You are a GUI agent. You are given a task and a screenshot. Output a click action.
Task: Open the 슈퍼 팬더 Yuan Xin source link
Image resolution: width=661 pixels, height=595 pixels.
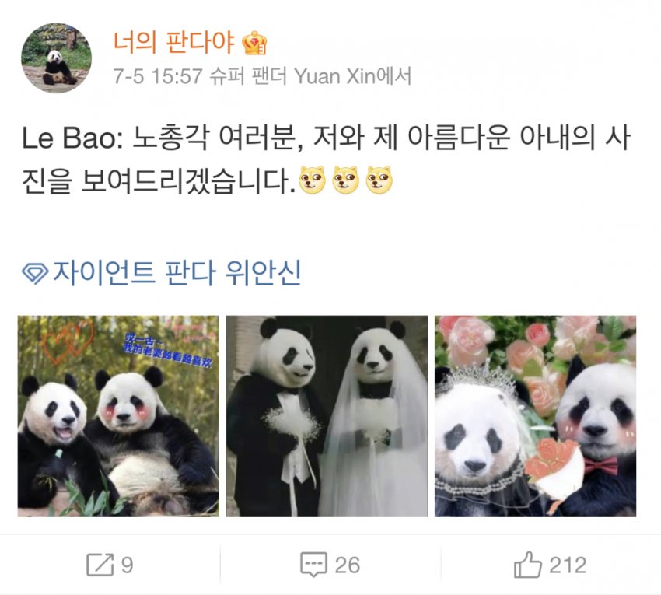tap(310, 76)
